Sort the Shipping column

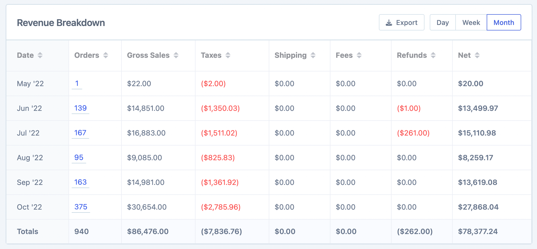[x=313, y=55]
